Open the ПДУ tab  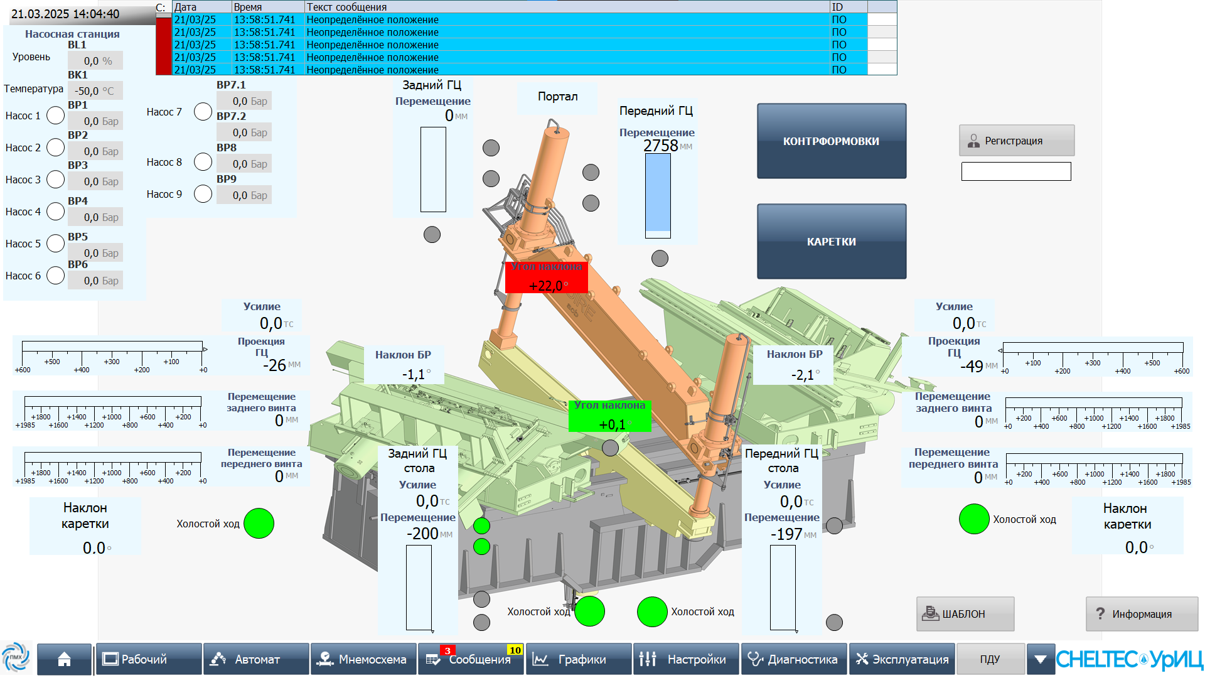point(990,659)
